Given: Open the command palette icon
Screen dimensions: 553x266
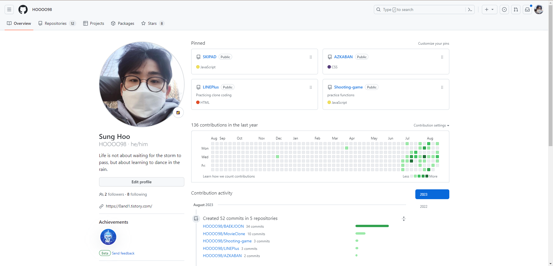Looking at the screenshot, I should 470,10.
